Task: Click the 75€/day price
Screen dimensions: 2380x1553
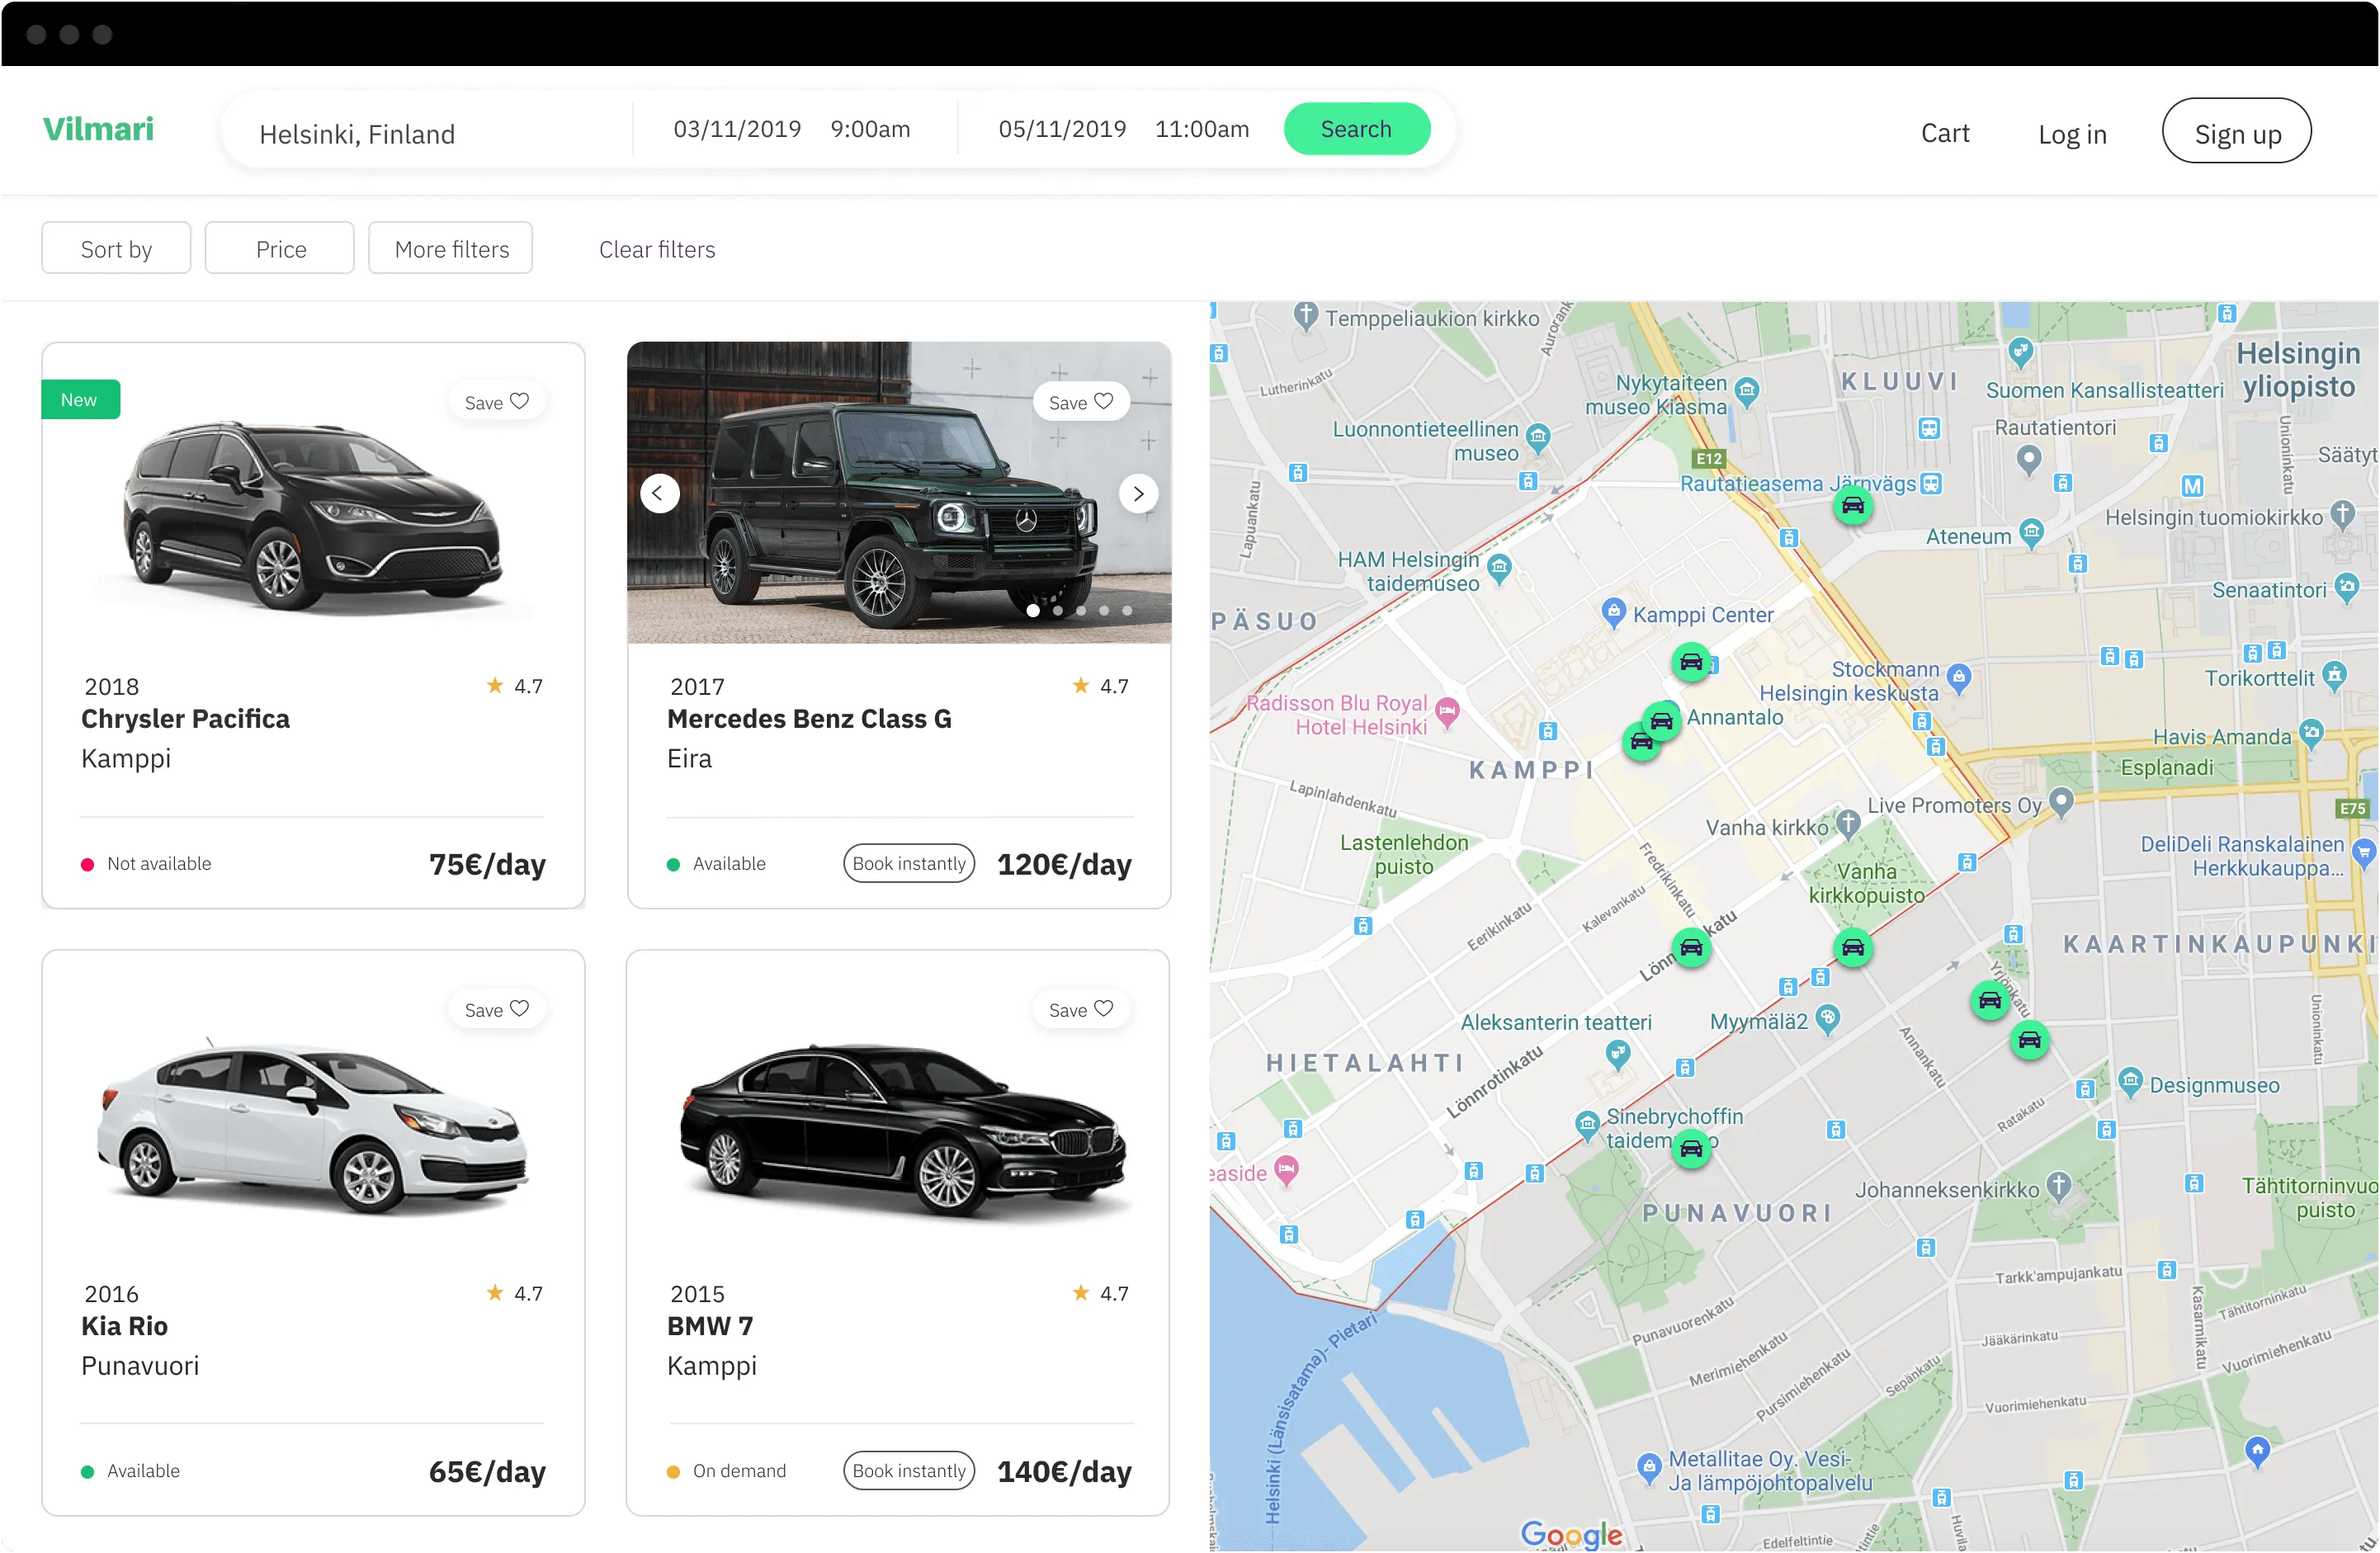Action: [x=487, y=864]
